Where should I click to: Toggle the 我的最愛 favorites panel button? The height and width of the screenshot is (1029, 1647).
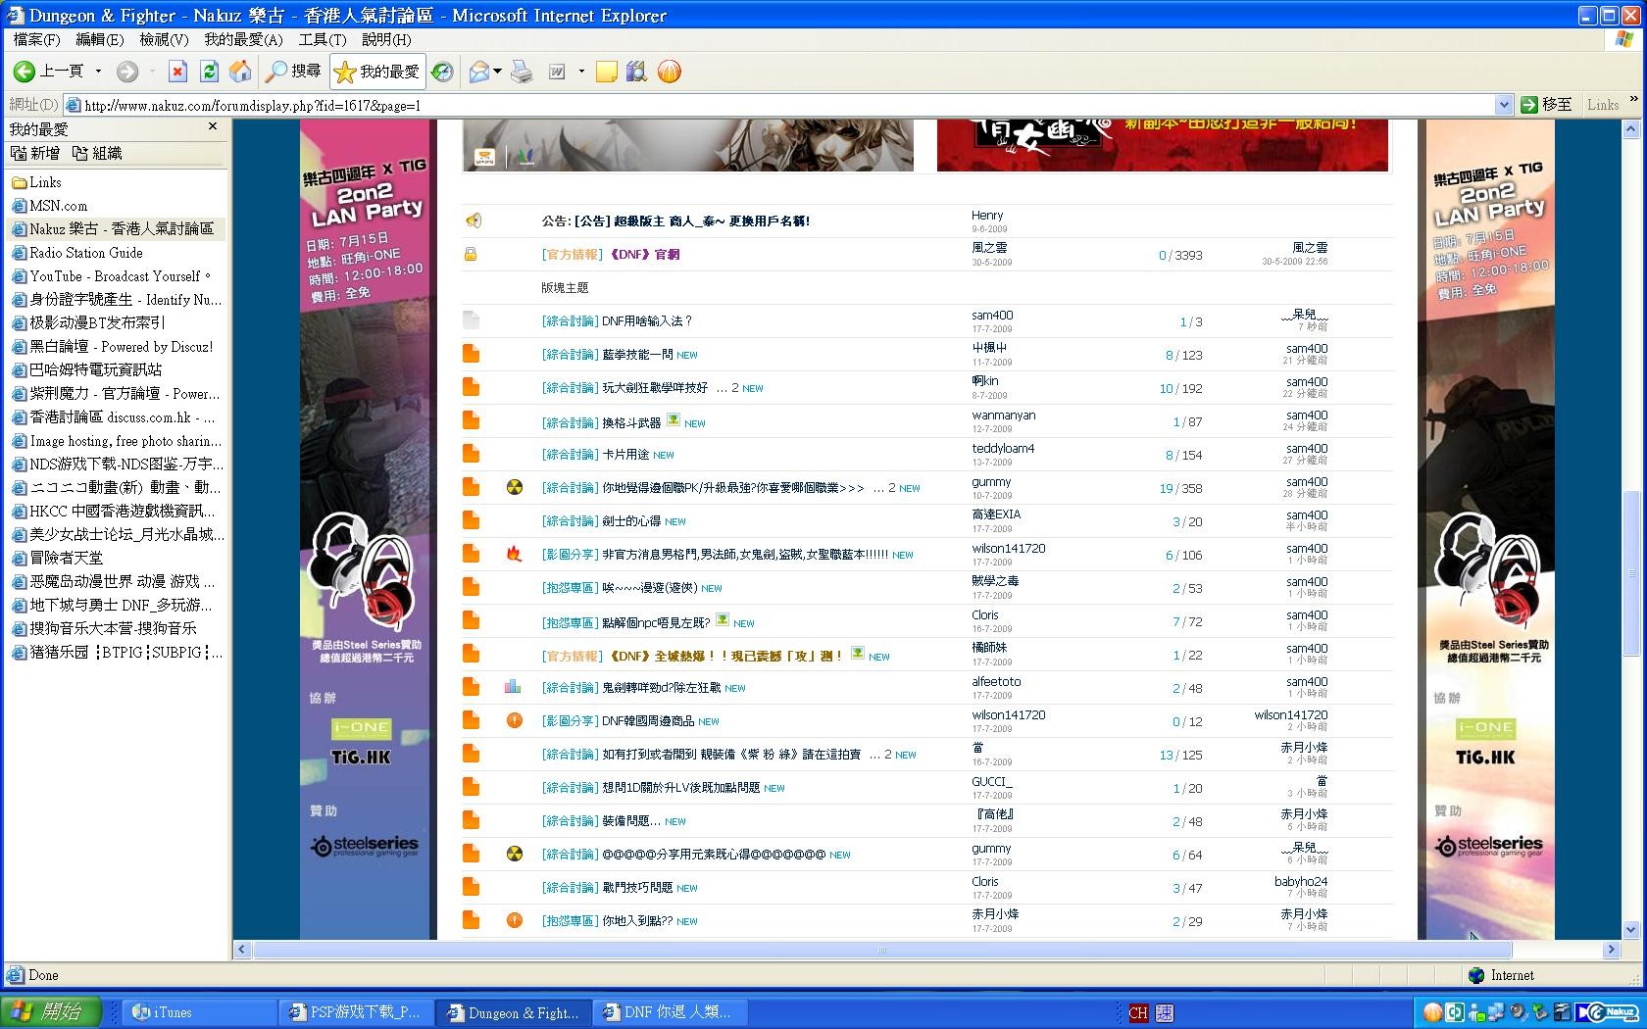(x=377, y=72)
